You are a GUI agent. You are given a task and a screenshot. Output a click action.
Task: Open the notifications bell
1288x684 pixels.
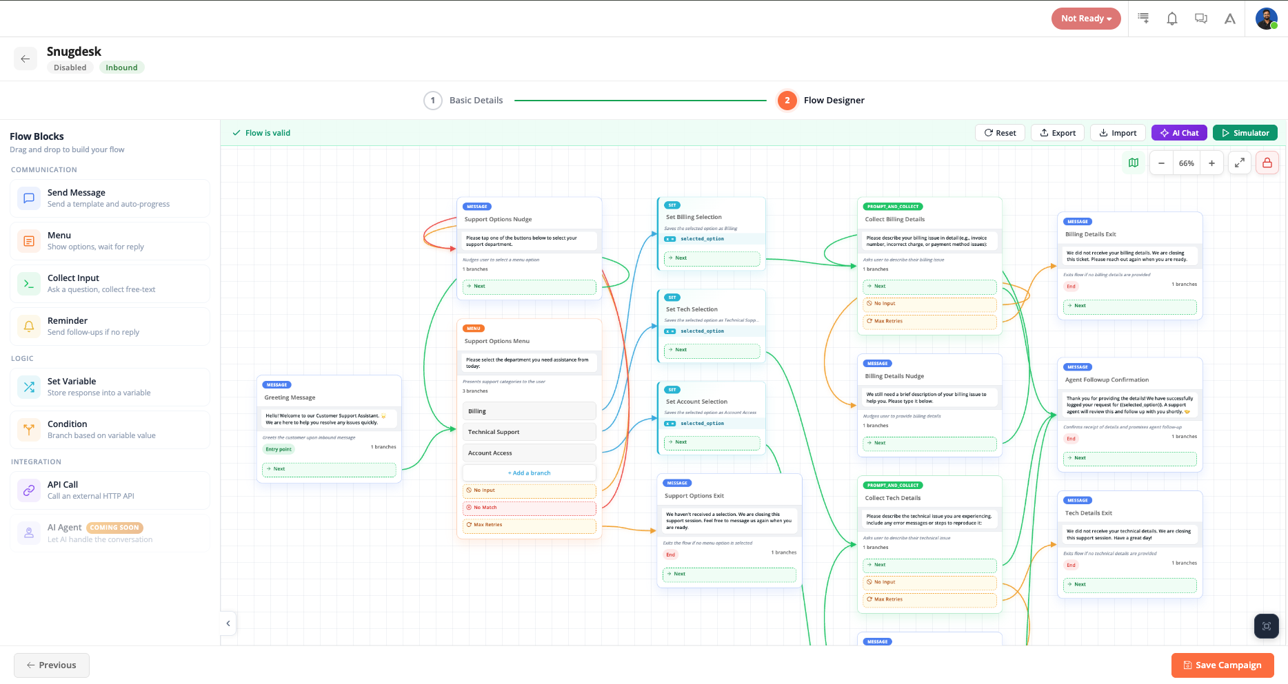(1172, 19)
